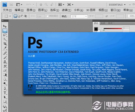Viewport: 135px width, 112px height.
Task: Open the 图层(L) menu
Action: [43, 10]
